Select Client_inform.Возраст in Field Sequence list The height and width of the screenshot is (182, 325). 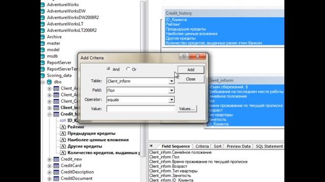pos(168,166)
